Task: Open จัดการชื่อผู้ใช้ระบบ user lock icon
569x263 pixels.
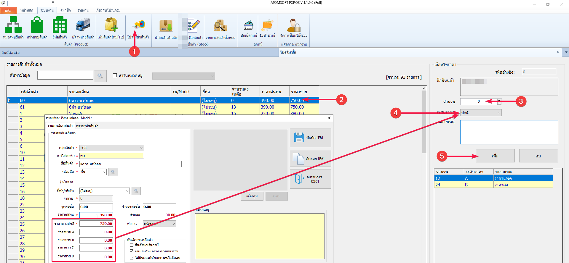Action: pos(293,26)
